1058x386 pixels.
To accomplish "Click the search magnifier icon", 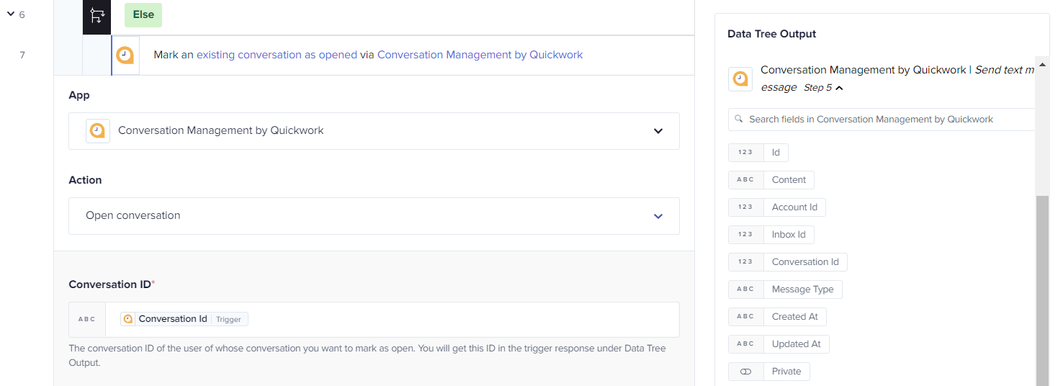I will (x=739, y=119).
